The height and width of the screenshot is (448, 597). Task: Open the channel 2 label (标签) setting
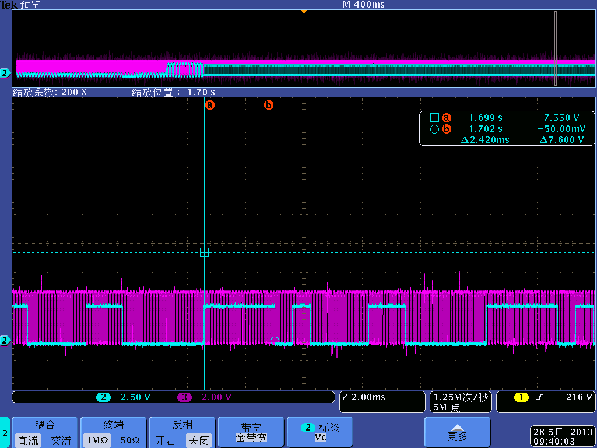(x=320, y=432)
